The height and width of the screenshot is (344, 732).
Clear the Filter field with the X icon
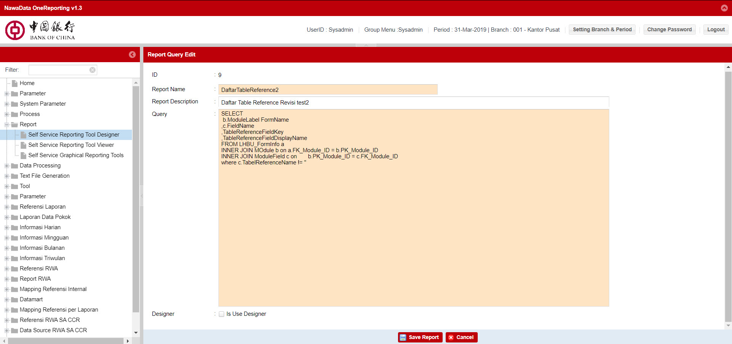coord(92,70)
